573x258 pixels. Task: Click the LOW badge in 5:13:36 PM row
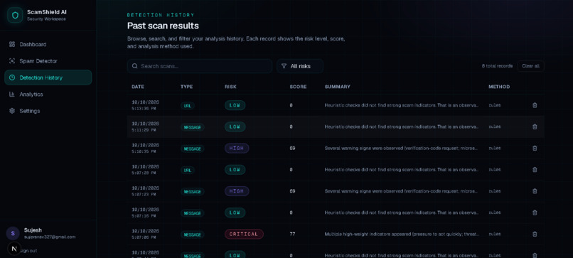tap(235, 105)
